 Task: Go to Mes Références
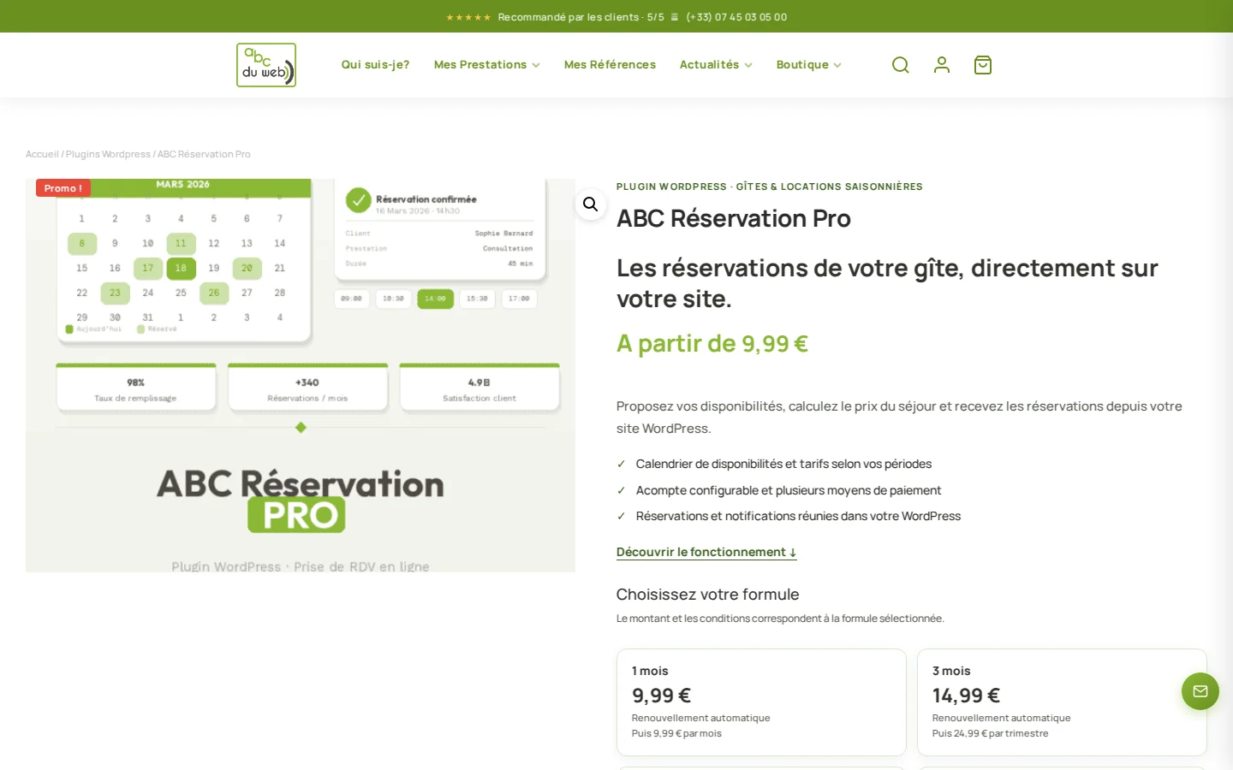point(610,65)
